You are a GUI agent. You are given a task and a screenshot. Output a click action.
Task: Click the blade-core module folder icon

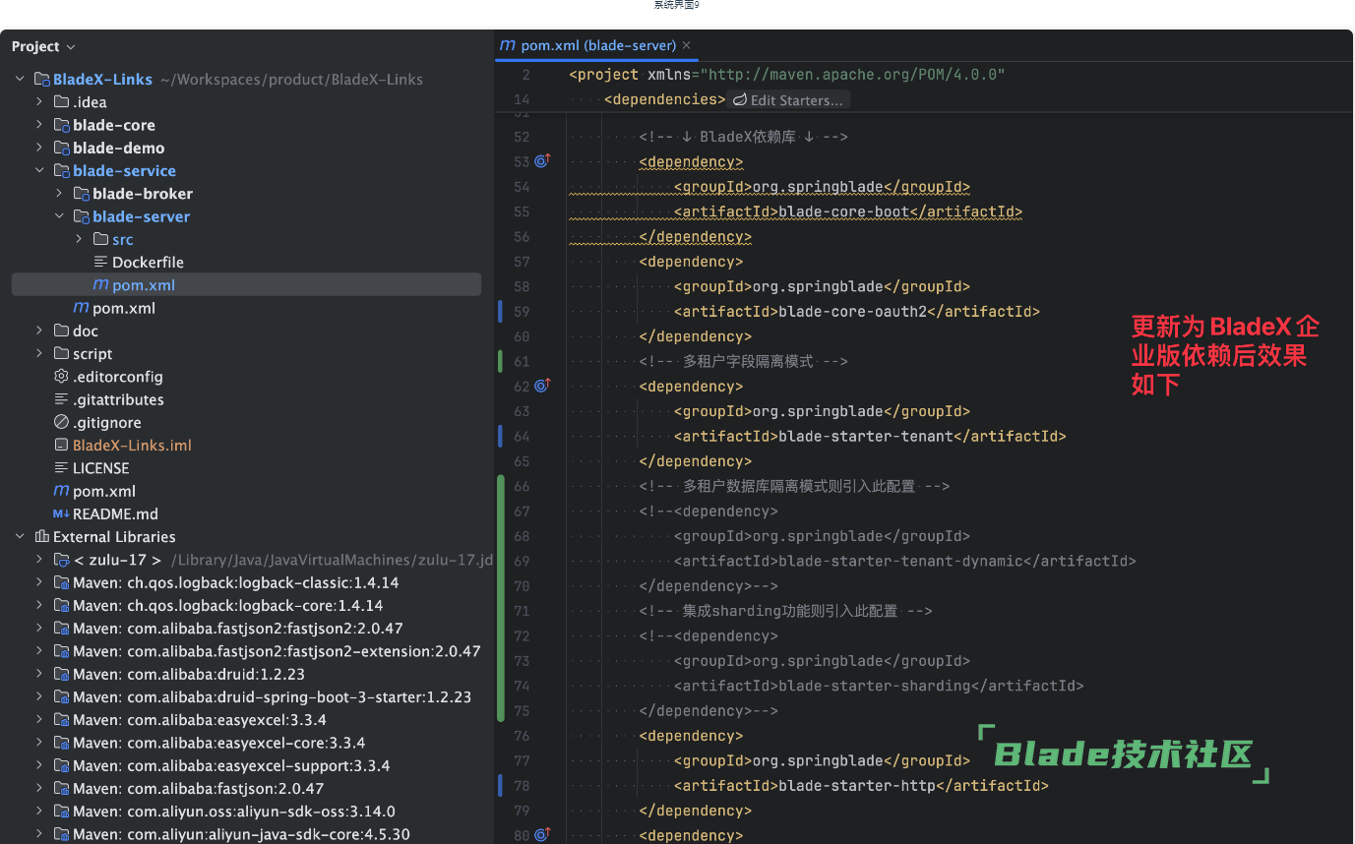pos(61,125)
